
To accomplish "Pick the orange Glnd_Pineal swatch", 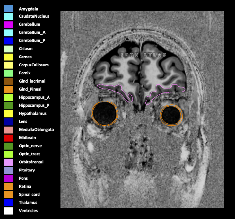I will tap(8, 89).
